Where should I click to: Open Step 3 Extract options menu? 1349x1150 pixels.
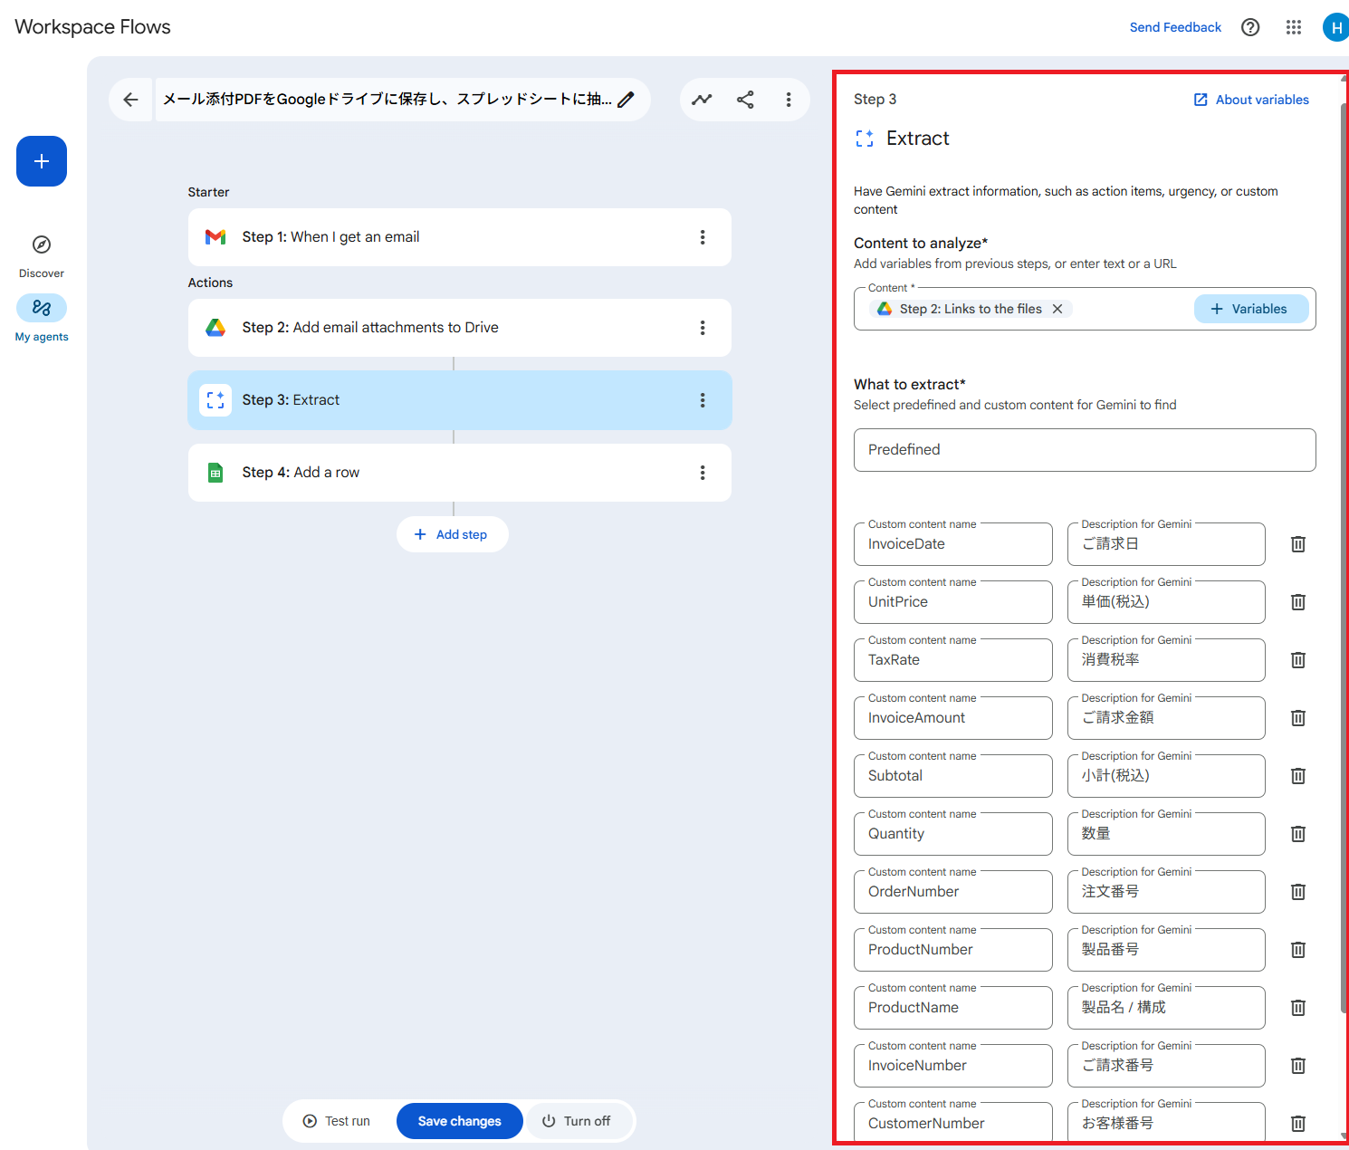703,400
